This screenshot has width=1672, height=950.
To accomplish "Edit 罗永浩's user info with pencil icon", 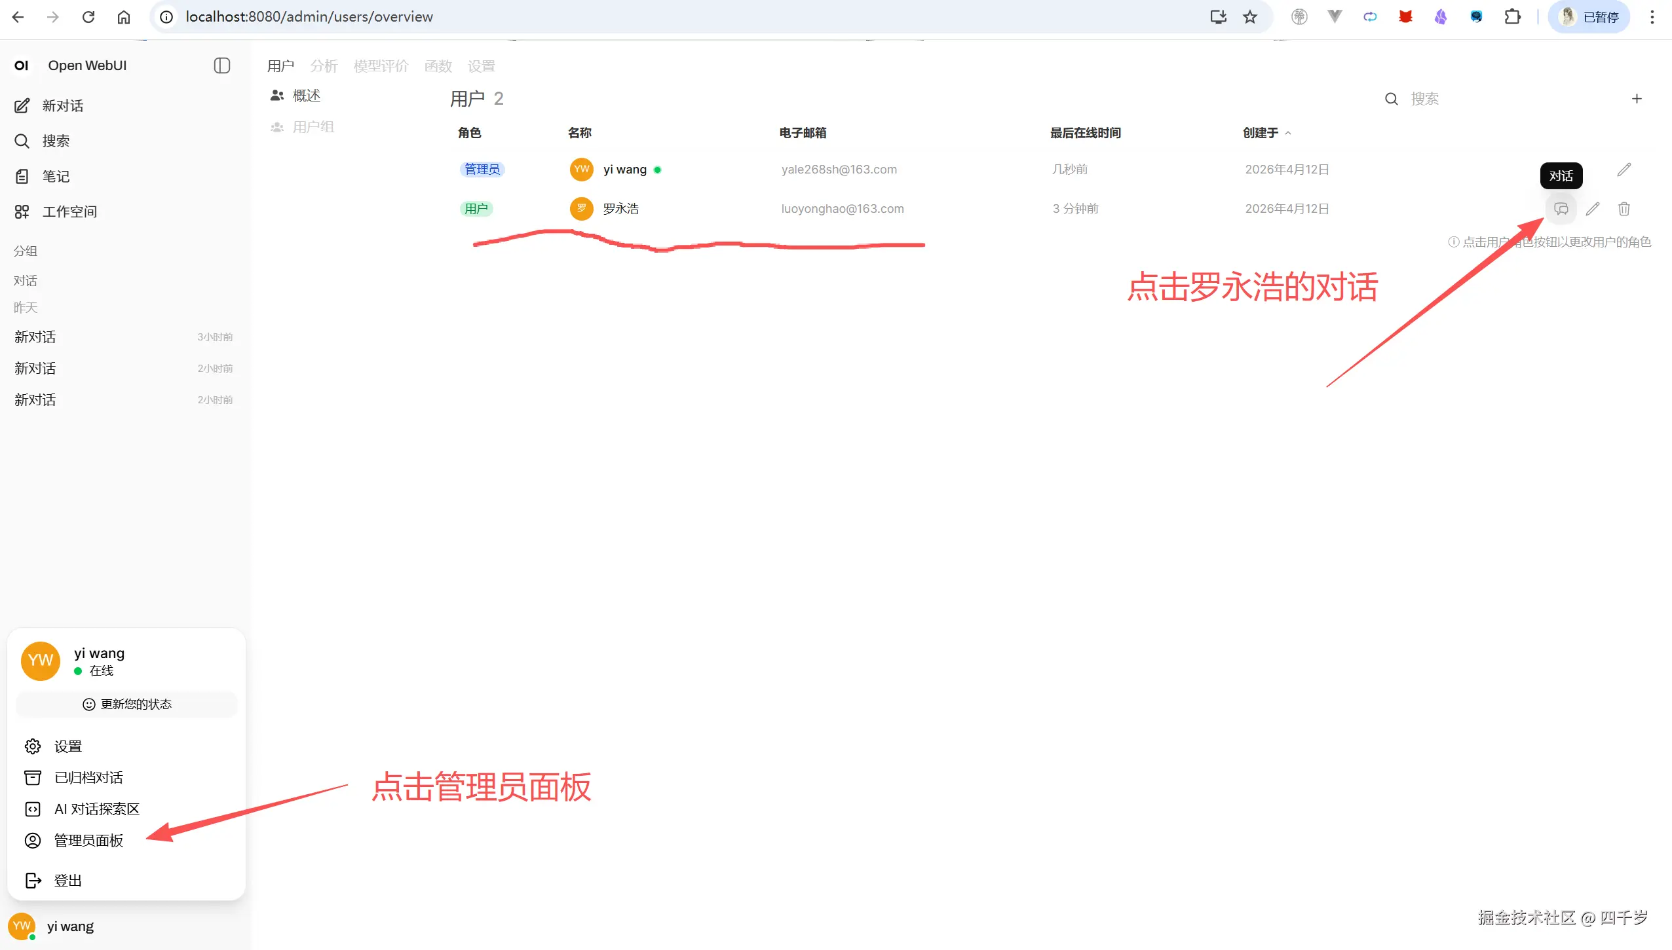I will pos(1594,208).
